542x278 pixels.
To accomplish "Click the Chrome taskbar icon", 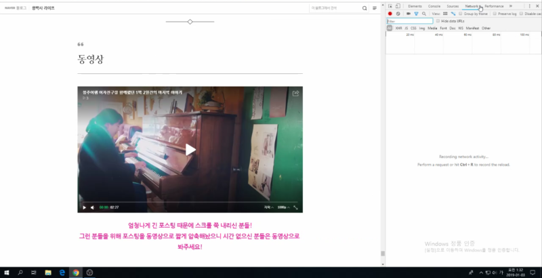I will click(x=76, y=273).
